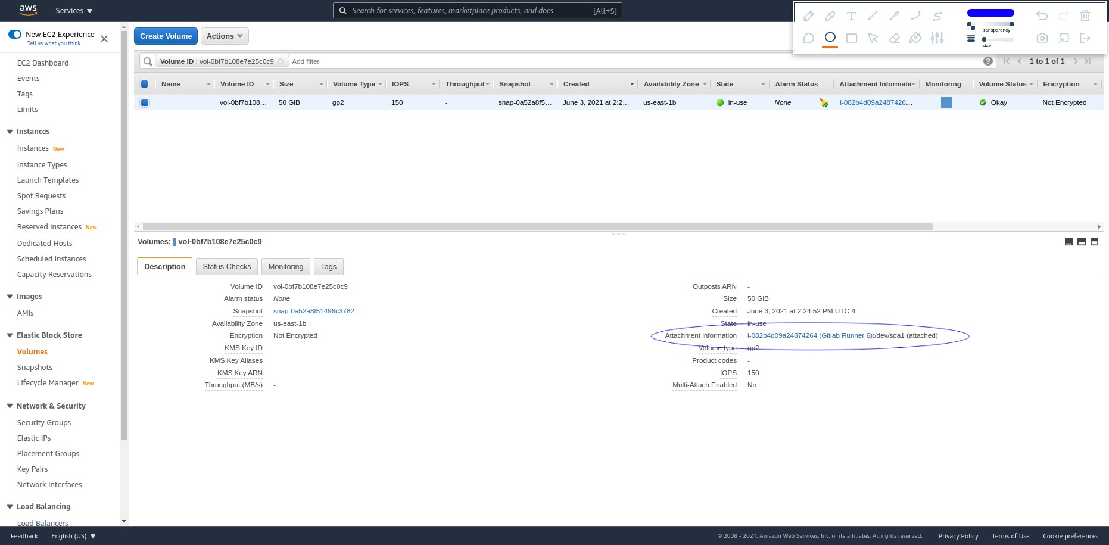Open the Actions dropdown
Screen dimensions: 1109x545
(225, 36)
